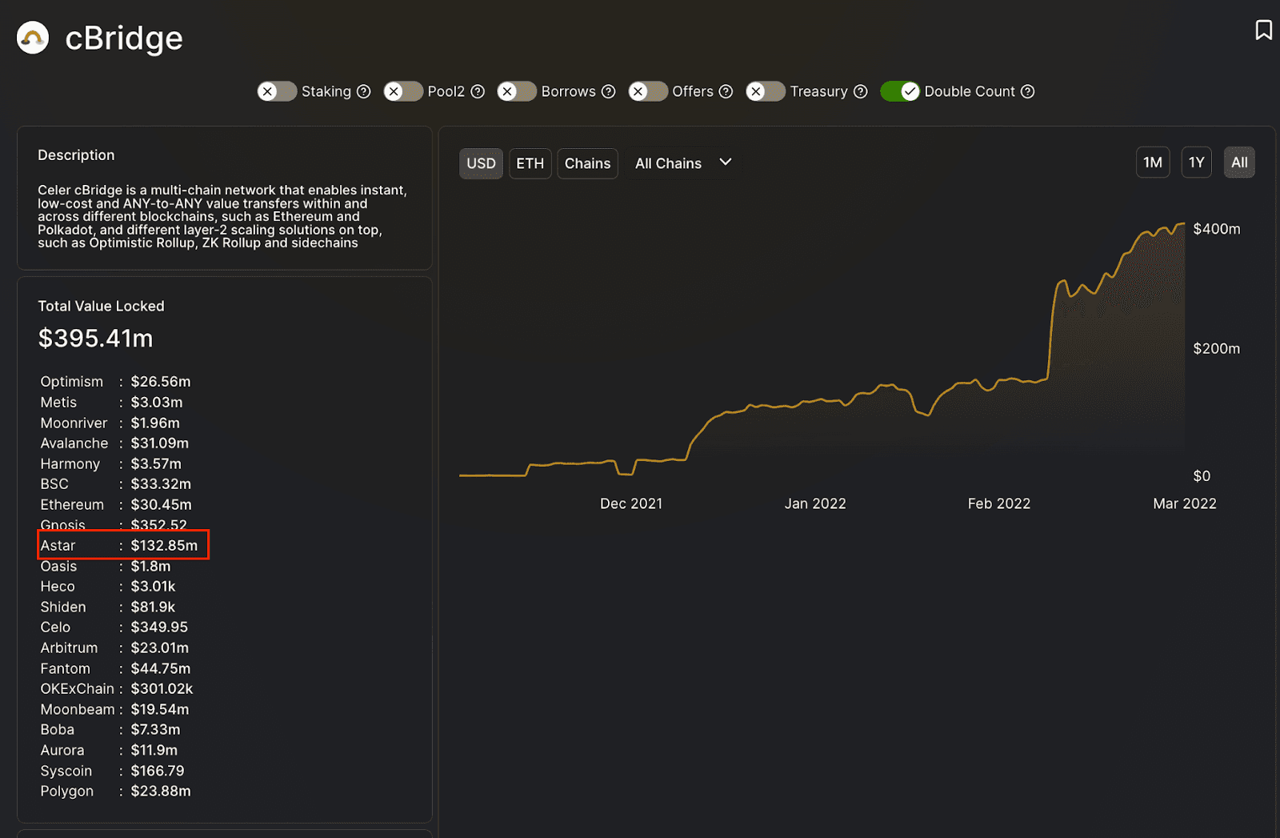1280x838 pixels.
Task: Click the $200m y-axis label
Action: [1217, 349]
